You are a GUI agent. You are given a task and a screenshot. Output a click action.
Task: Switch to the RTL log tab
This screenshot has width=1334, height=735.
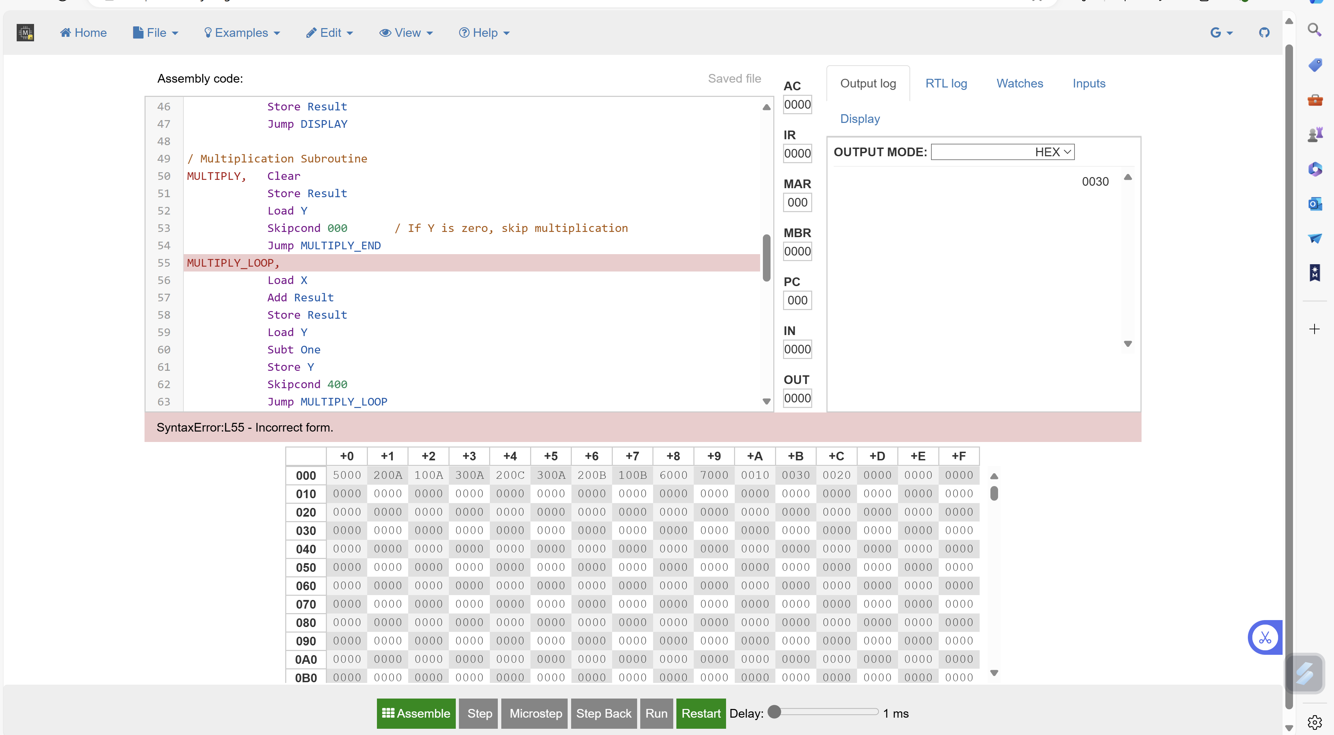[x=946, y=83]
